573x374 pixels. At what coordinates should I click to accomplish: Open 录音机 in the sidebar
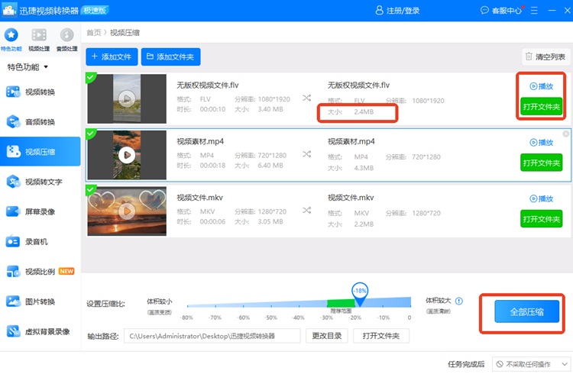click(x=40, y=241)
